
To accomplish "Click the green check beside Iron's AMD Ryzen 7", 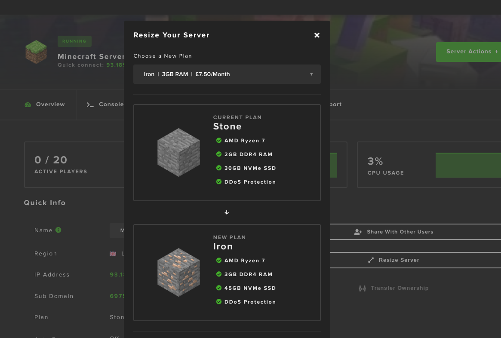I will click(x=219, y=260).
